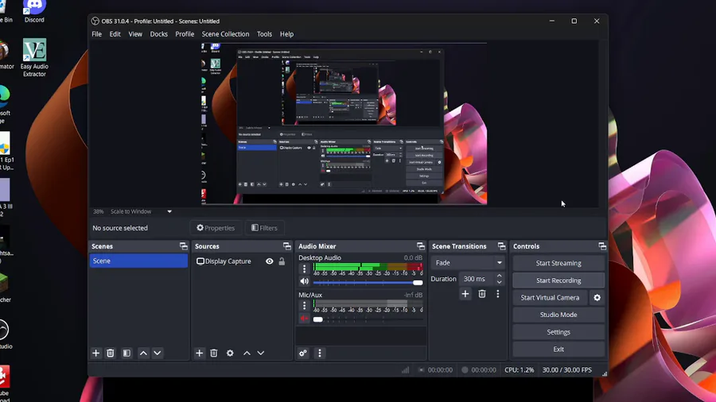Undock the Sources panel

pos(286,246)
